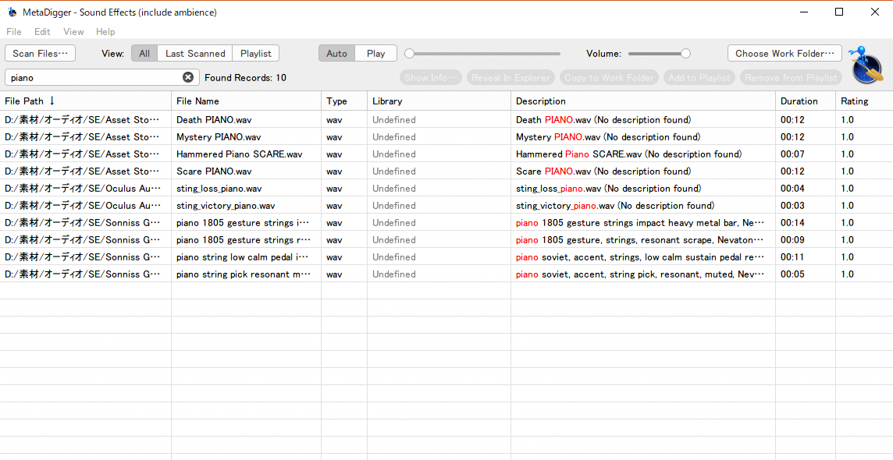The image size is (893, 460).
Task: Sort by File Name column header
Action: pos(197,101)
